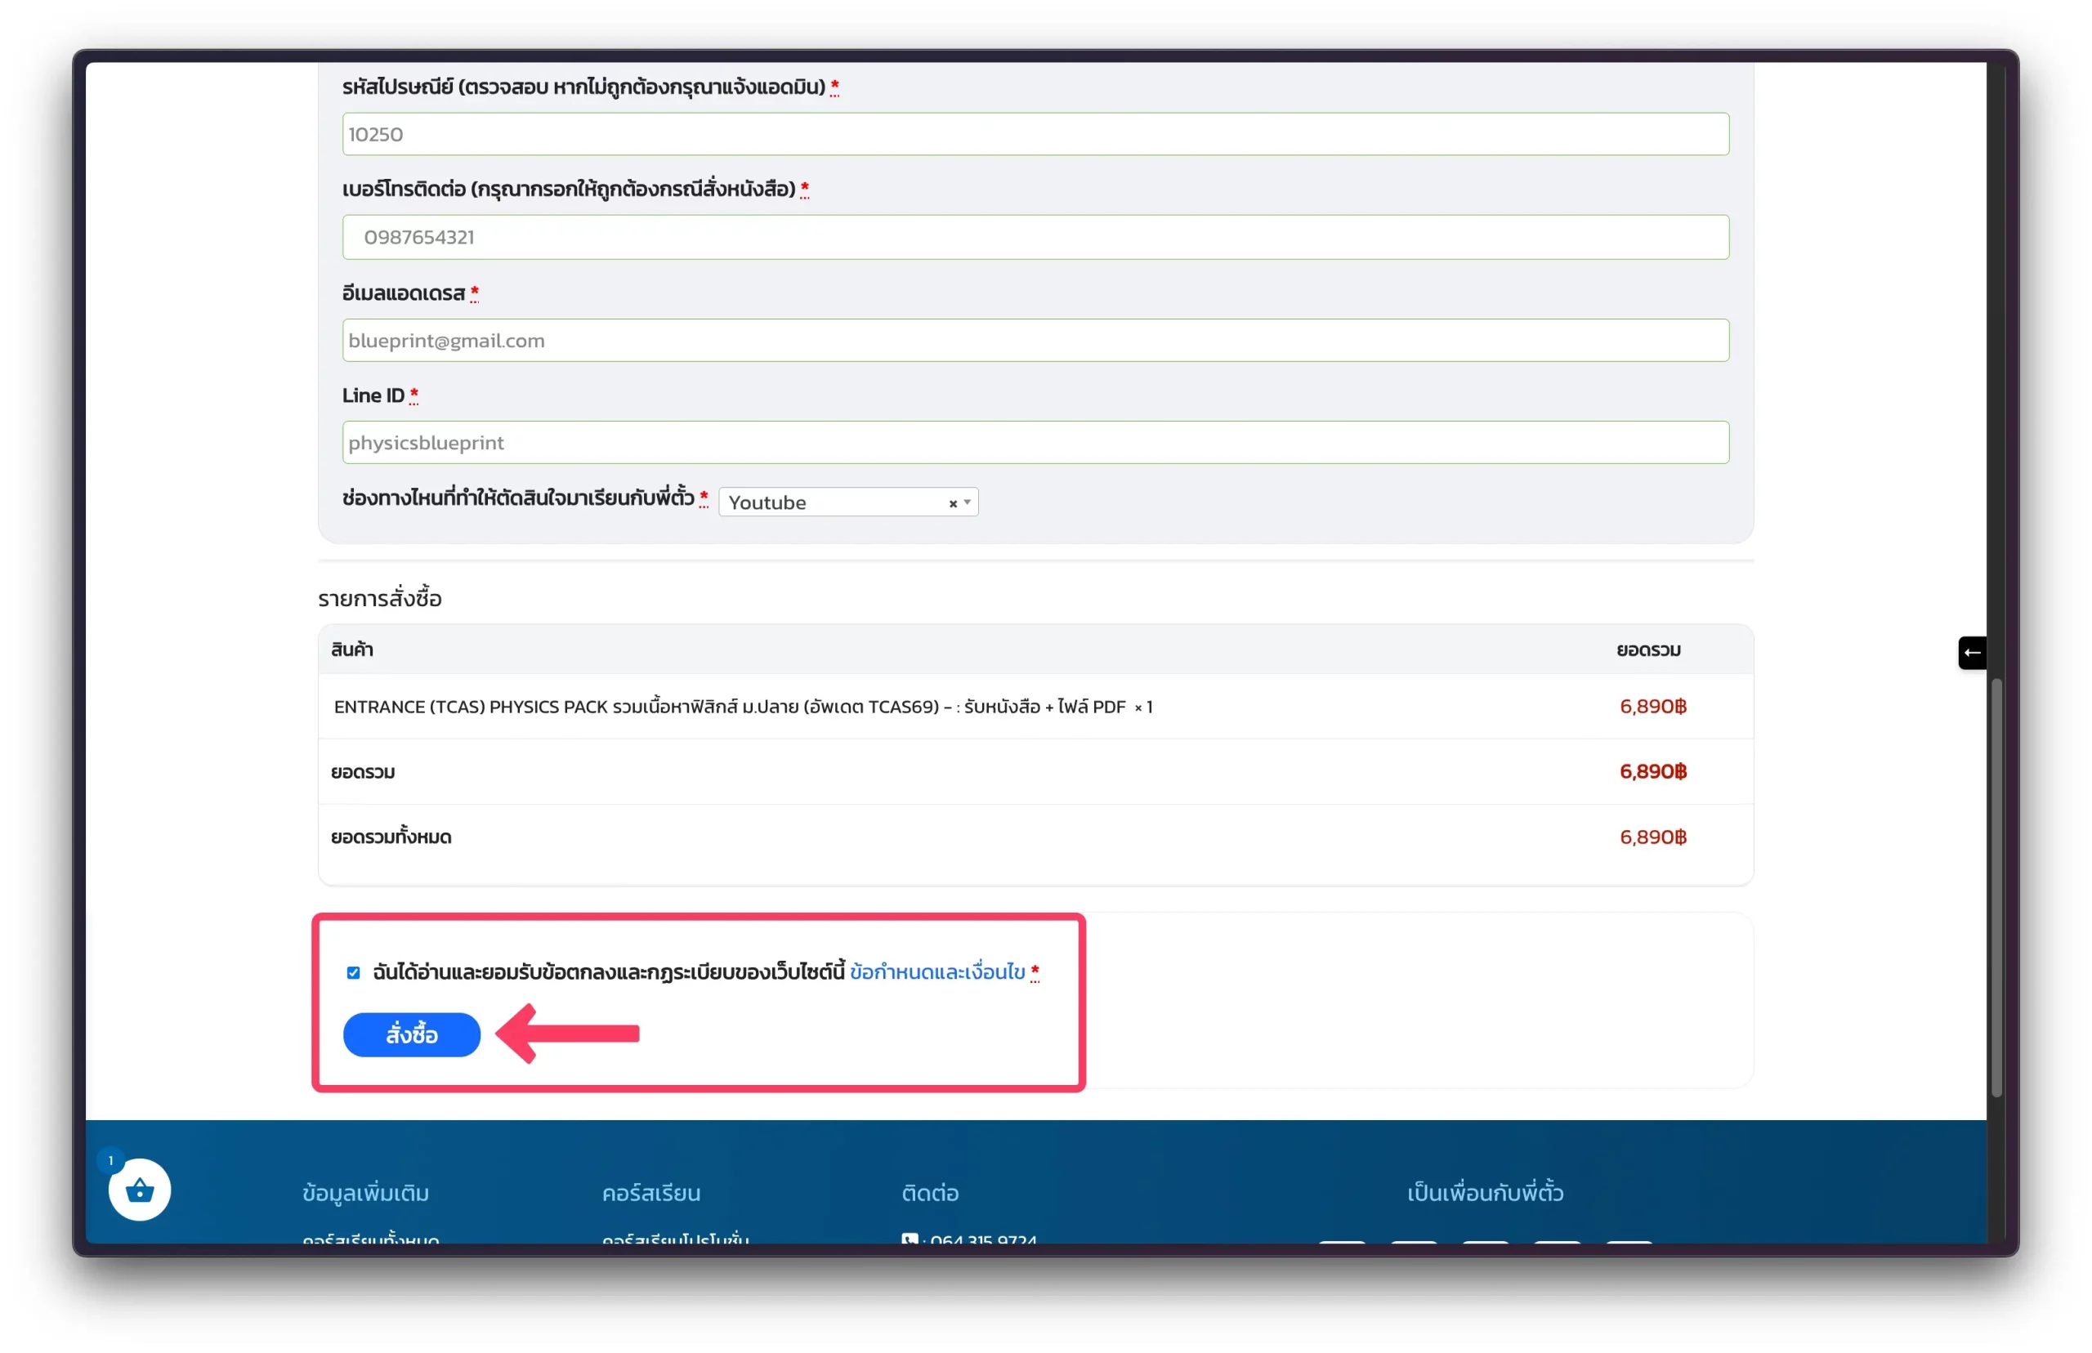Click the เบอร์โทรติดต่อ phone label
Image resolution: width=2092 pixels, height=1353 pixels.
(569, 188)
